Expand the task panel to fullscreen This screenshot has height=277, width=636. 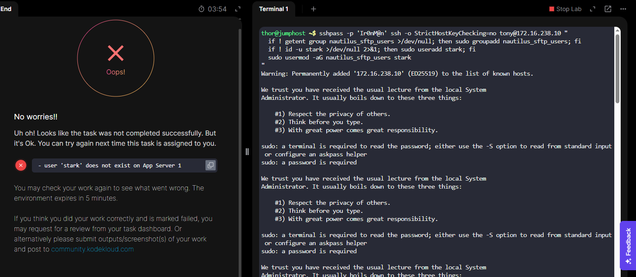pos(238,9)
